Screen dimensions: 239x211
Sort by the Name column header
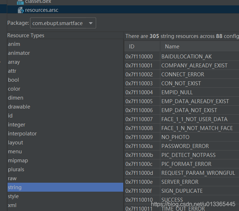tap(200, 47)
